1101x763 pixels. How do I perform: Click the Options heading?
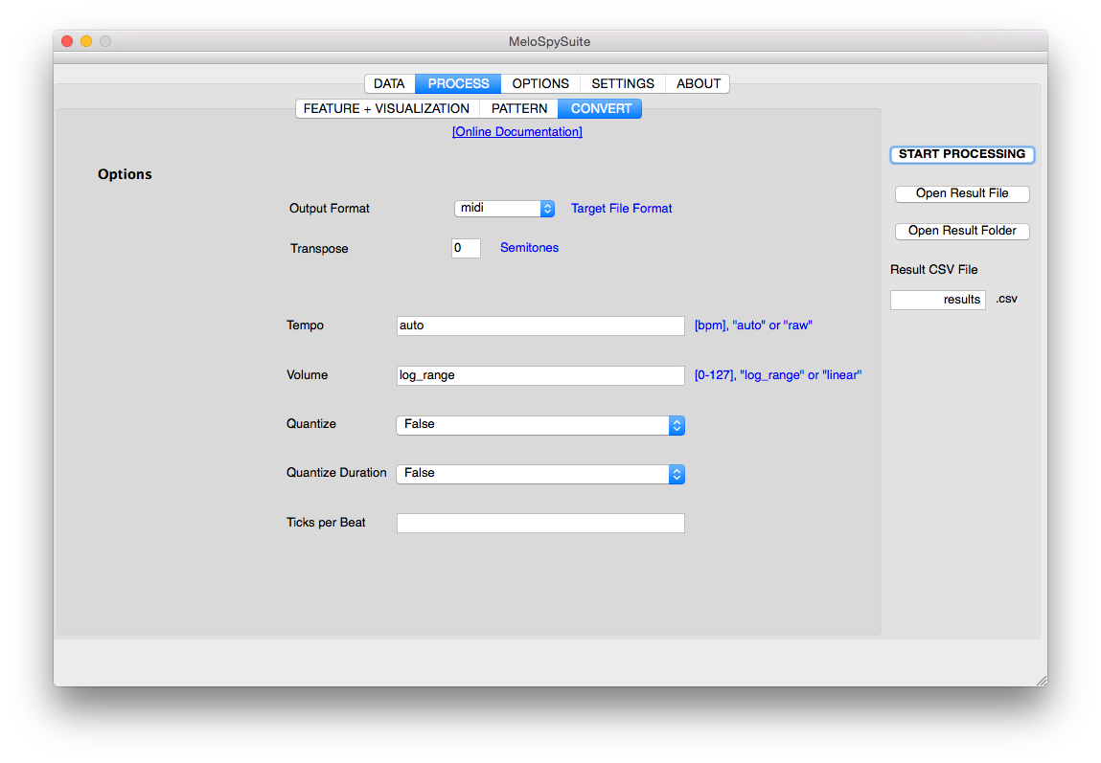pyautogui.click(x=125, y=174)
